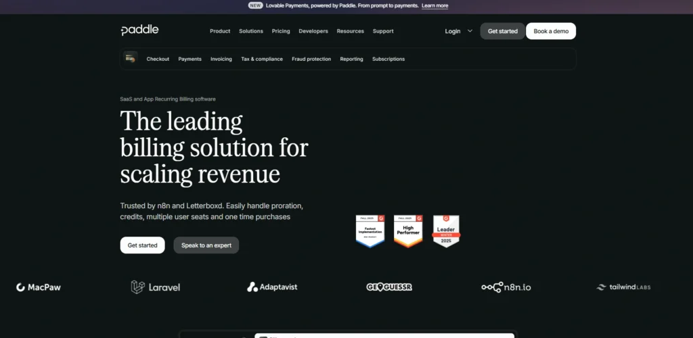Click the Adaptavist logo
The width and height of the screenshot is (693, 338).
click(272, 287)
